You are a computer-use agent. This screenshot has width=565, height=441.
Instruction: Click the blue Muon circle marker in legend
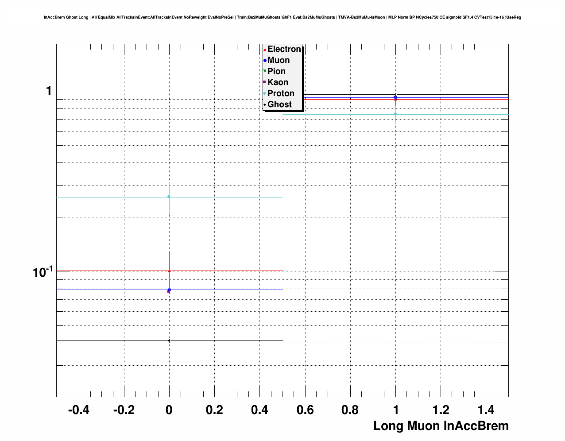tap(265, 60)
